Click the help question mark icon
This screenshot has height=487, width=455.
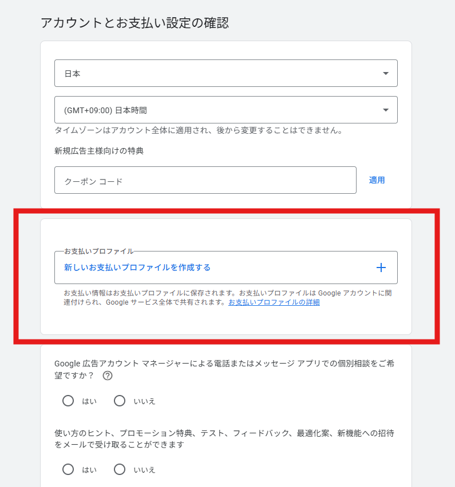[x=107, y=376]
